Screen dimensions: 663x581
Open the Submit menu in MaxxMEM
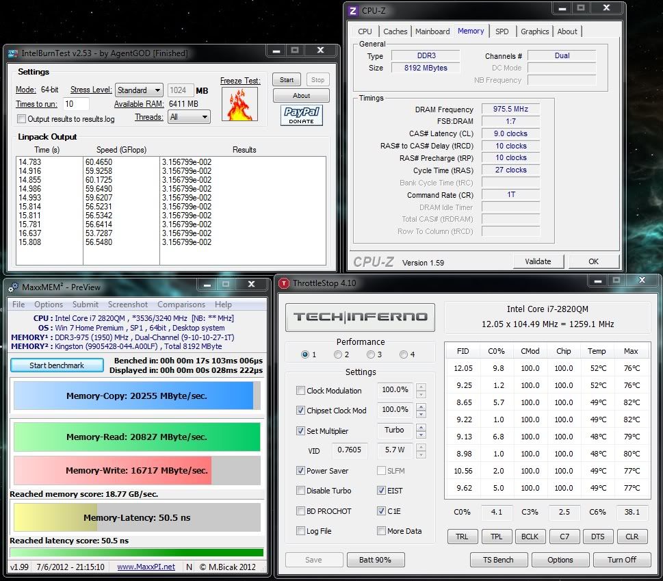pyautogui.click(x=86, y=305)
